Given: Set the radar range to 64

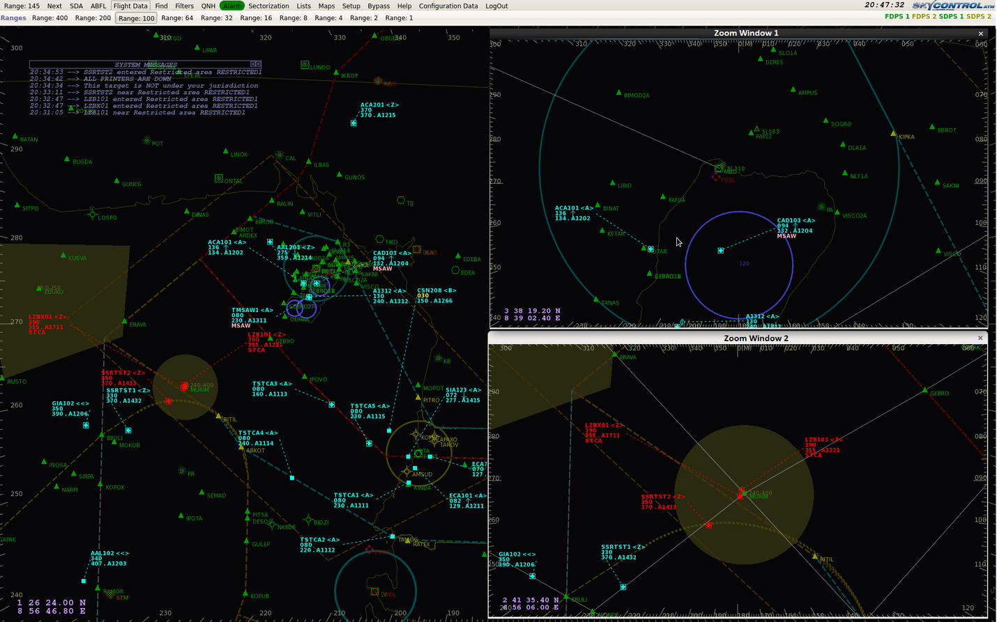Looking at the screenshot, I should tap(177, 18).
